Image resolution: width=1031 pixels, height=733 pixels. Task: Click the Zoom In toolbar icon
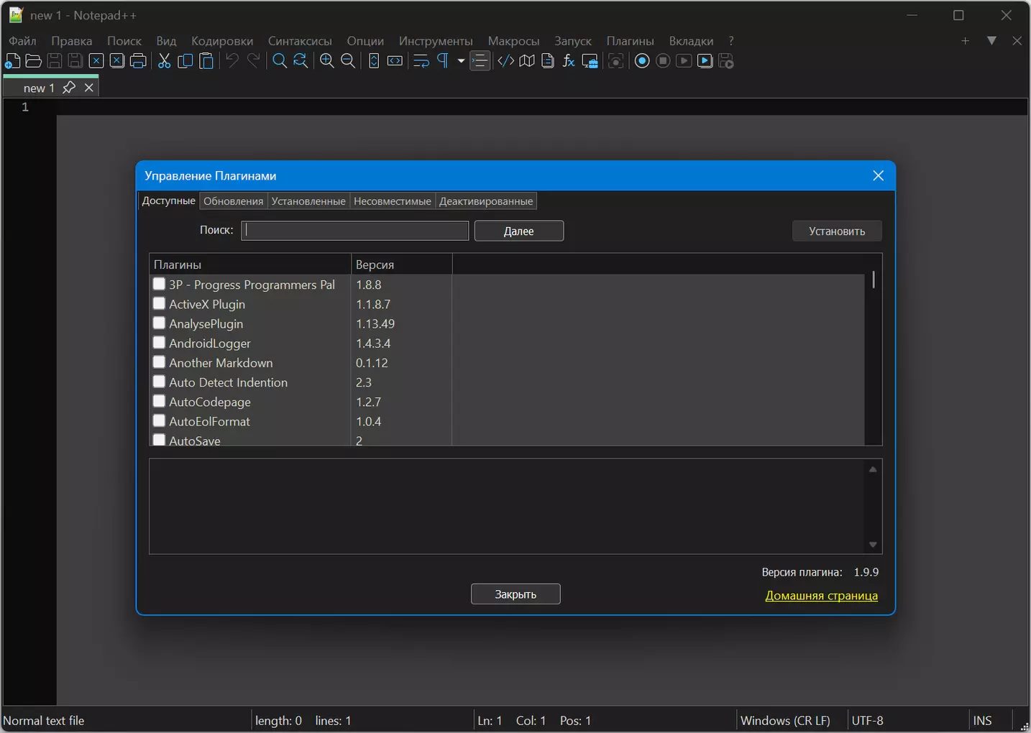pos(327,61)
